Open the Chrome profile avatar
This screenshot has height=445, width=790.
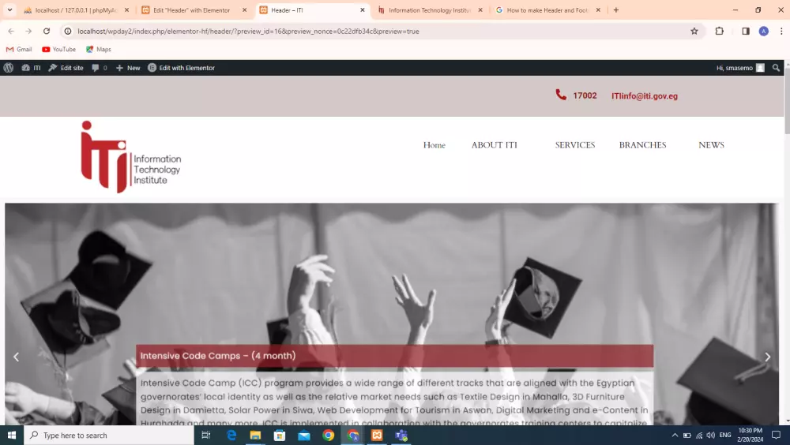(764, 32)
